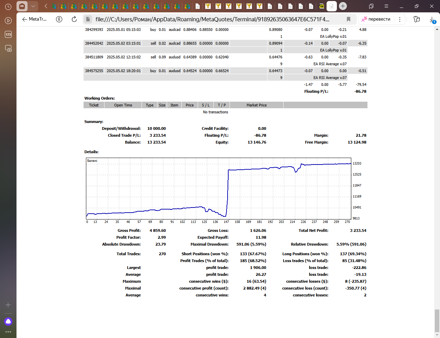
Task: Switch to the PDF tab
Action: (321, 6)
